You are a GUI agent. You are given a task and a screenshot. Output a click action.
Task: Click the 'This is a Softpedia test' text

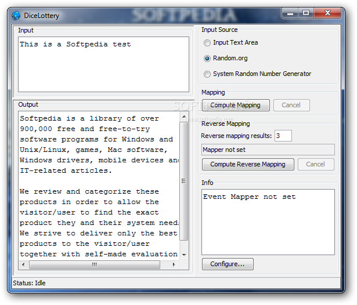[75, 44]
